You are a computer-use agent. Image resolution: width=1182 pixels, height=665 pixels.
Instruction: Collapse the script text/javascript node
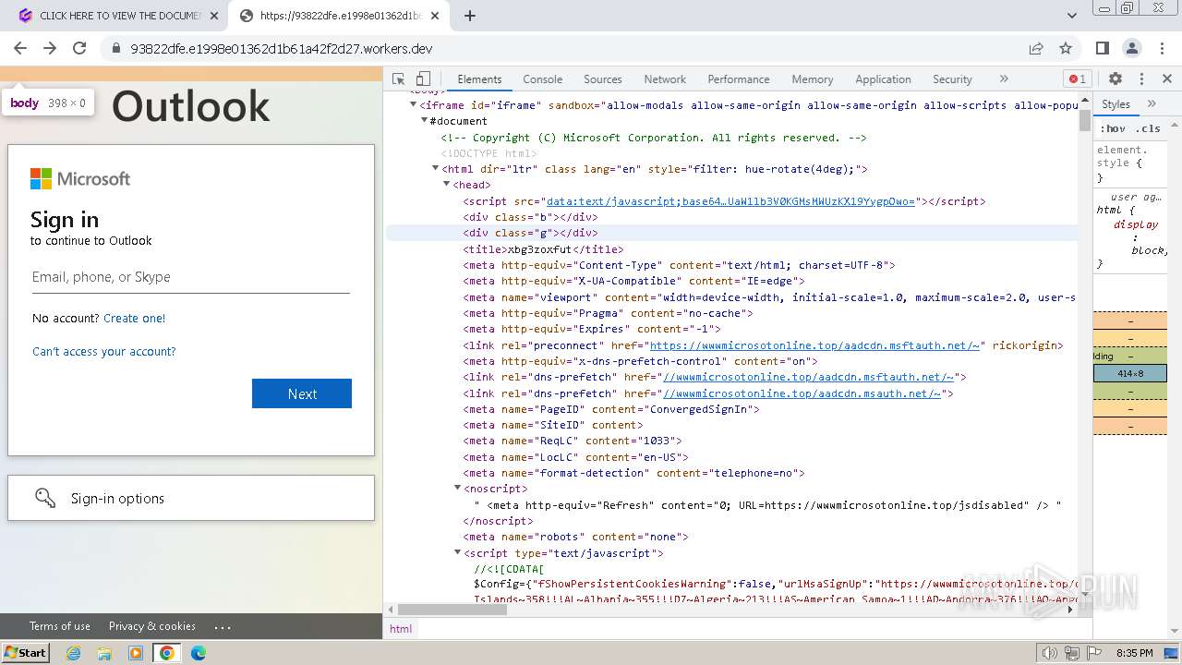457,553
